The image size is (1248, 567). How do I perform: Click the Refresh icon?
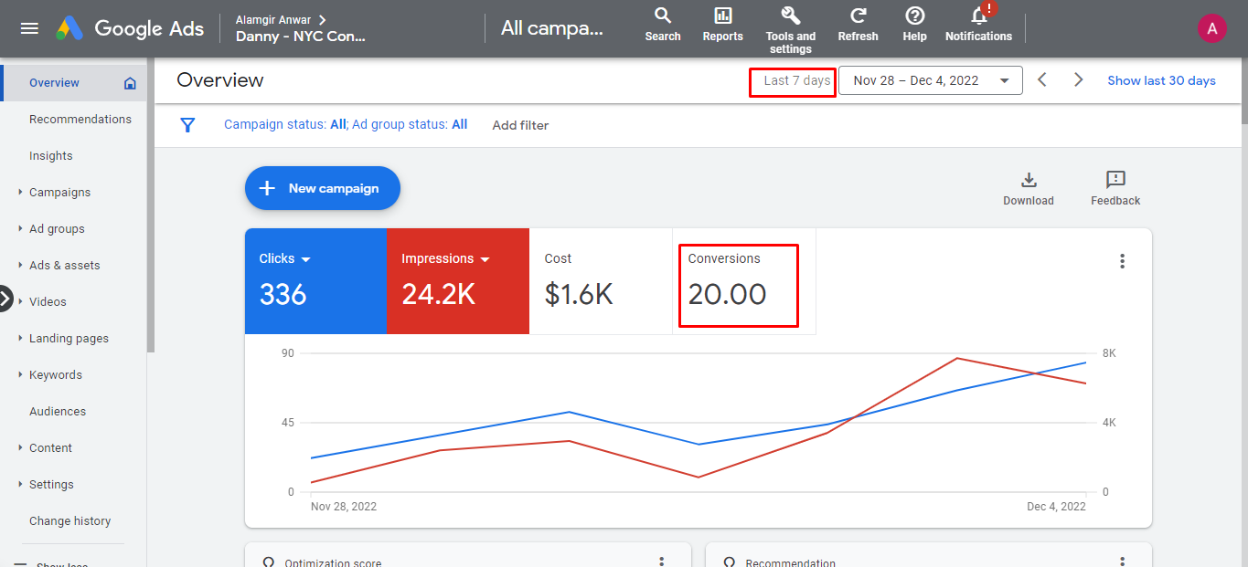[x=858, y=16]
